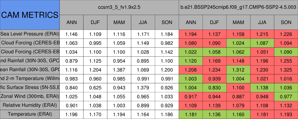The image size is (298, 119).
Task: Select the ccsm3_5_fv1.9x2.5 model header
Action: (119, 7)
